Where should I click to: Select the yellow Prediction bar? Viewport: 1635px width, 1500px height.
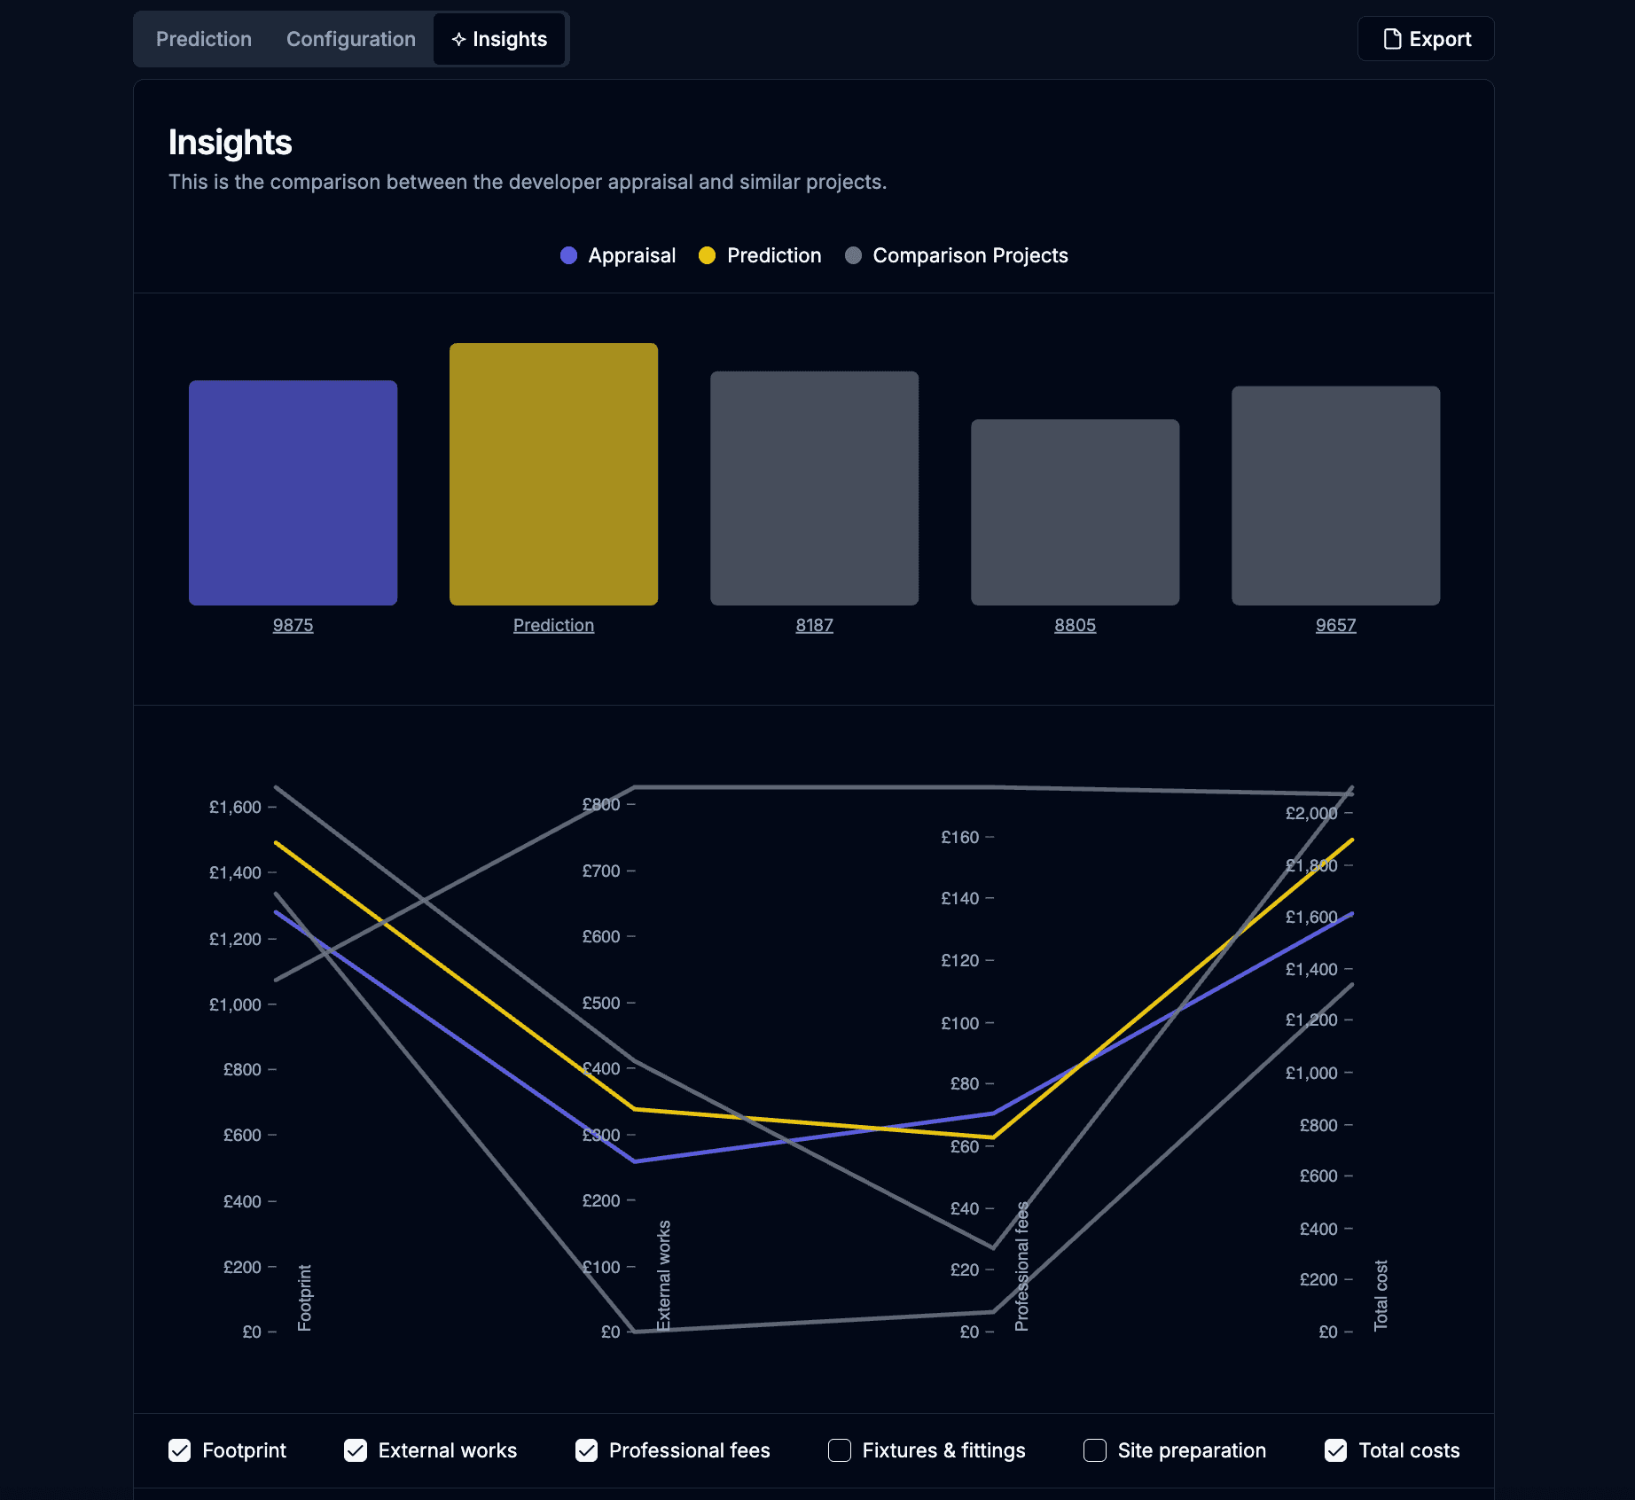click(554, 474)
